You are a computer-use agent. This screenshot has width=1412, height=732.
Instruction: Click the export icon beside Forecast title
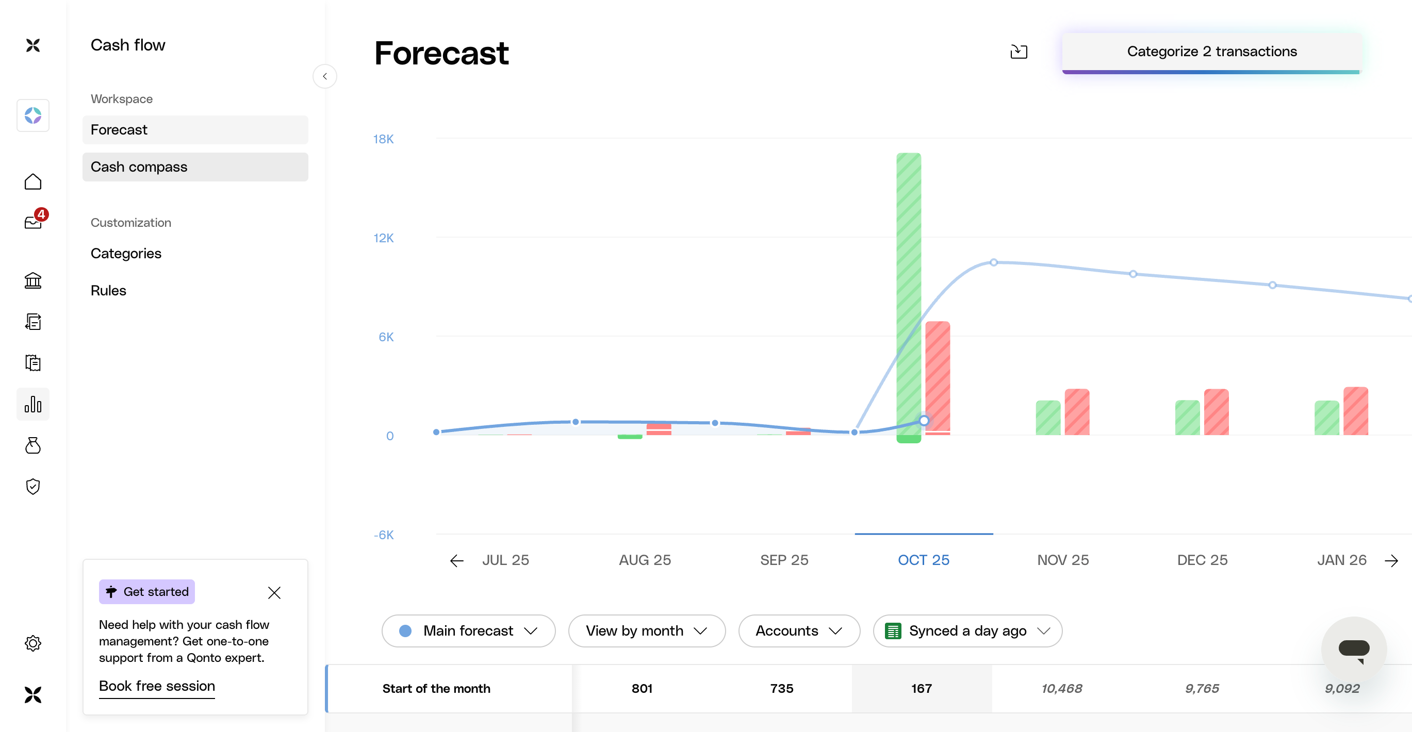1019,52
